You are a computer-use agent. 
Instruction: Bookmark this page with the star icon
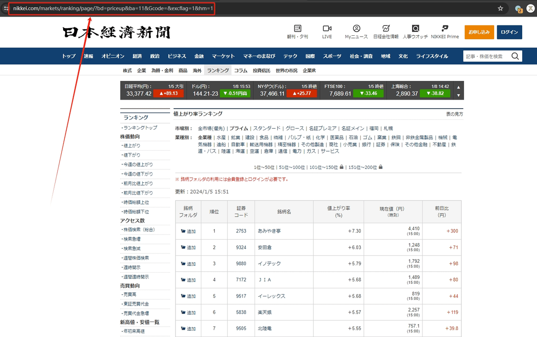tap(500, 8)
